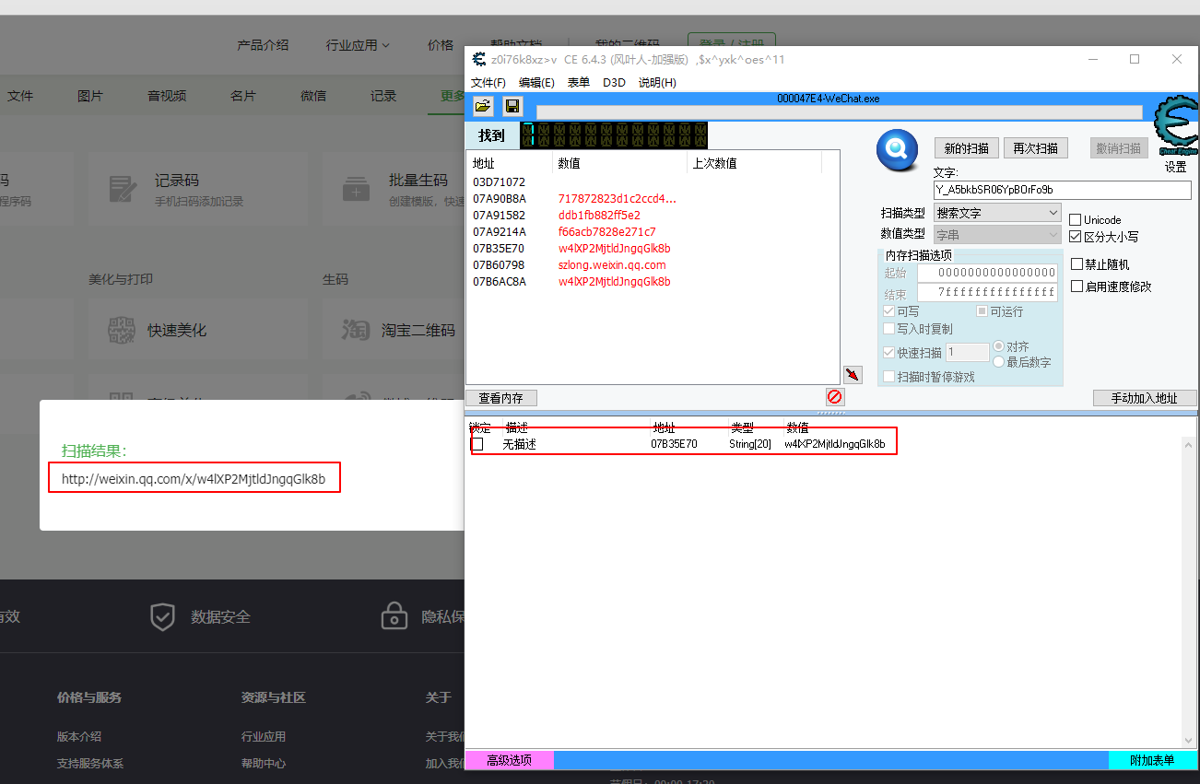Tick the lock checkbox for address 07B35E70
This screenshot has height=784, width=1200.
[x=477, y=444]
